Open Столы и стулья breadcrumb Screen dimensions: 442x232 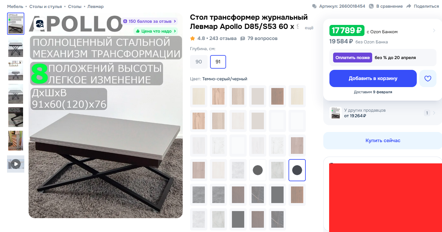click(x=46, y=6)
